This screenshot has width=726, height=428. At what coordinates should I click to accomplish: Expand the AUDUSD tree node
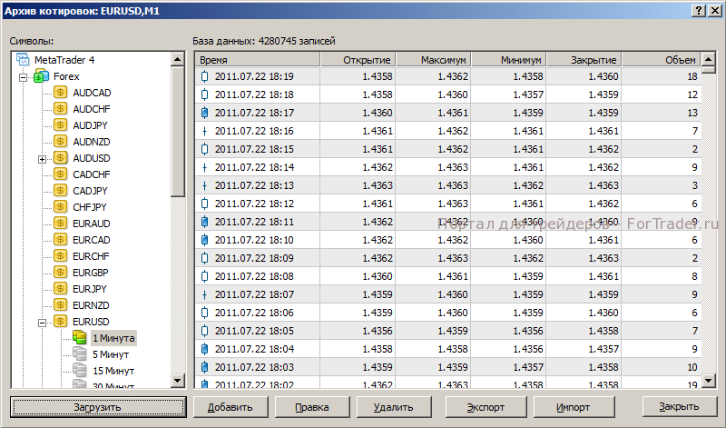[x=42, y=160]
